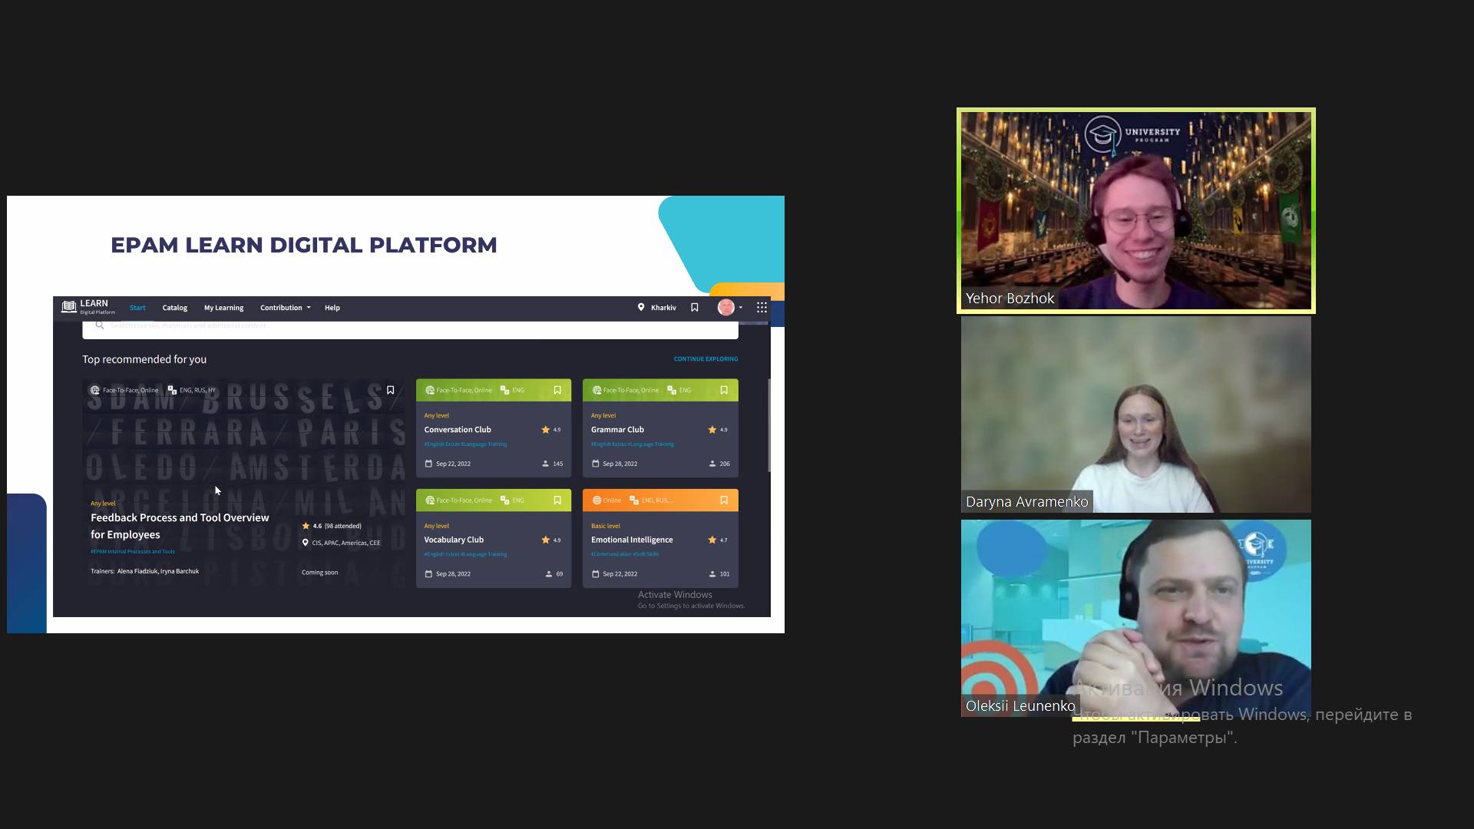1474x829 pixels.
Task: Click the rating star on Grammar Club
Action: 712,430
